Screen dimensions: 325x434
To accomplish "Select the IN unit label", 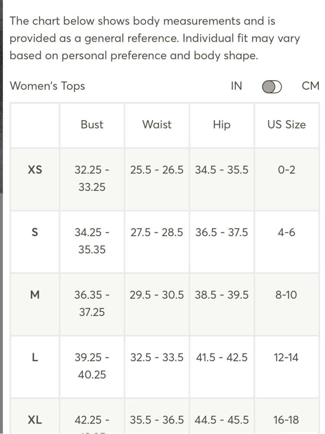I will coord(237,86).
